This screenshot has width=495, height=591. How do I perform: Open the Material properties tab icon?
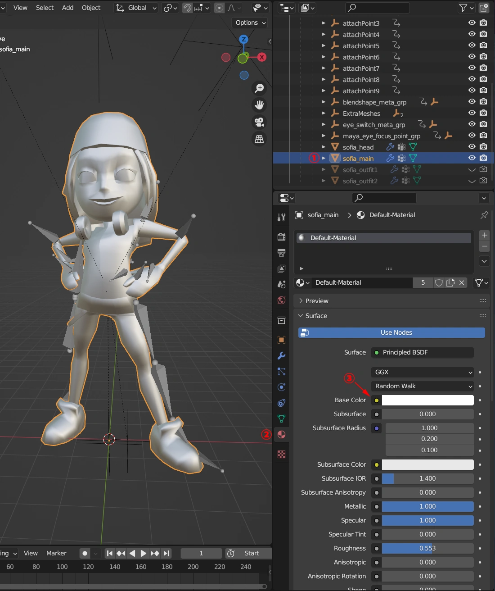point(282,435)
